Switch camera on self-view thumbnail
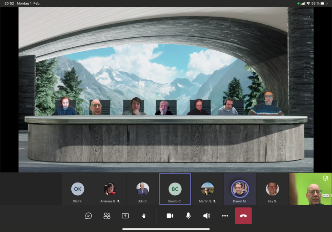 (x=326, y=178)
